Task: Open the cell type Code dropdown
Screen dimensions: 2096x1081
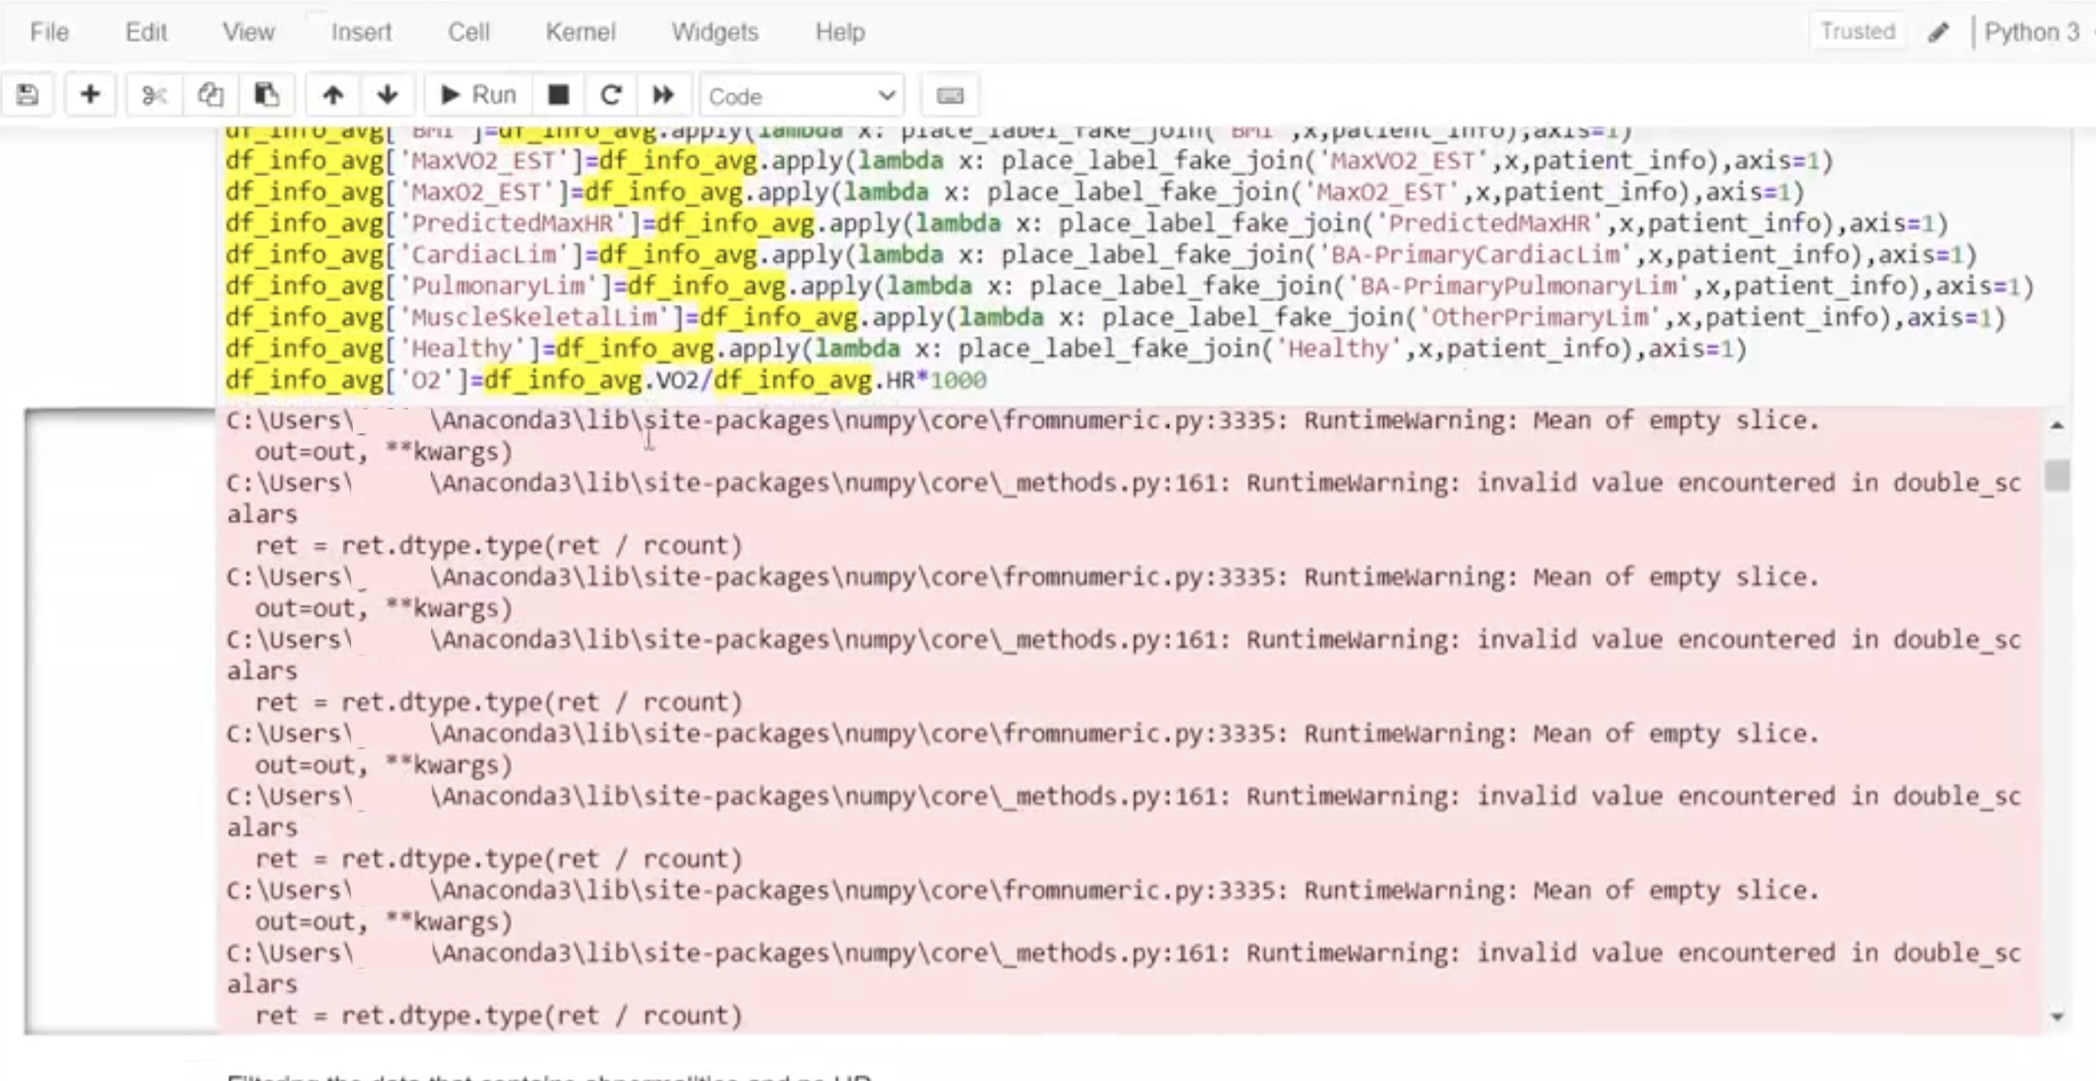Action: coord(802,96)
